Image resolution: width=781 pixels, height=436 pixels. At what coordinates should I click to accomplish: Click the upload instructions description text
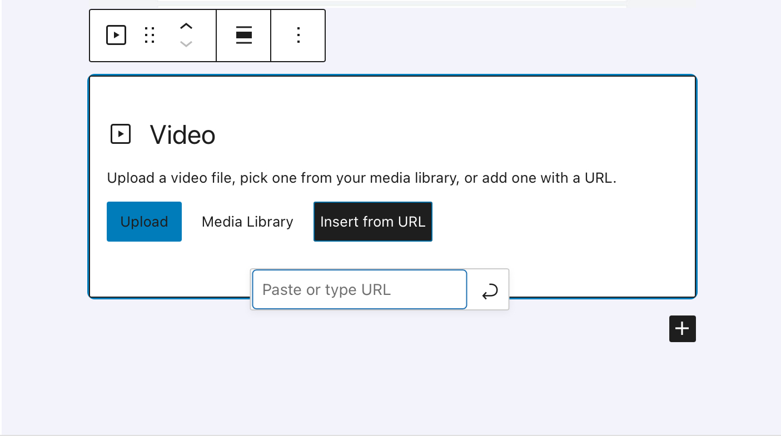(361, 178)
